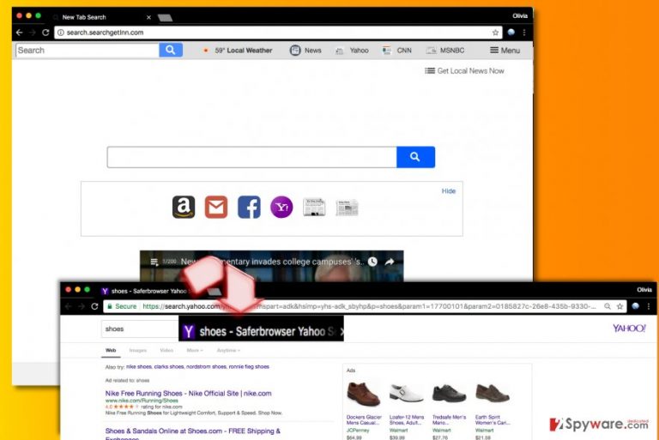The width and height of the screenshot is (659, 440).
Task: Open video playlist icon
Action: click(x=154, y=262)
